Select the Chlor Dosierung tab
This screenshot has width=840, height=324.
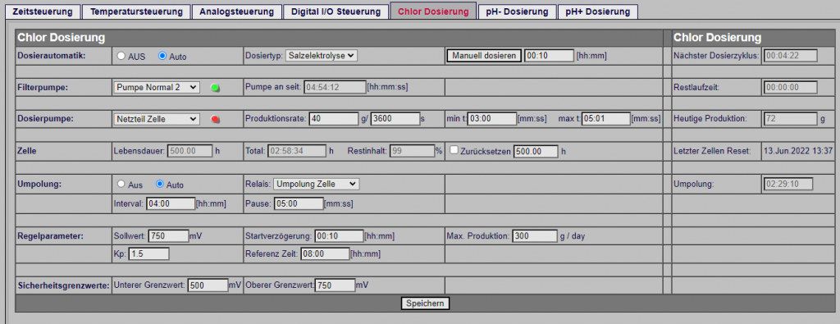click(433, 11)
